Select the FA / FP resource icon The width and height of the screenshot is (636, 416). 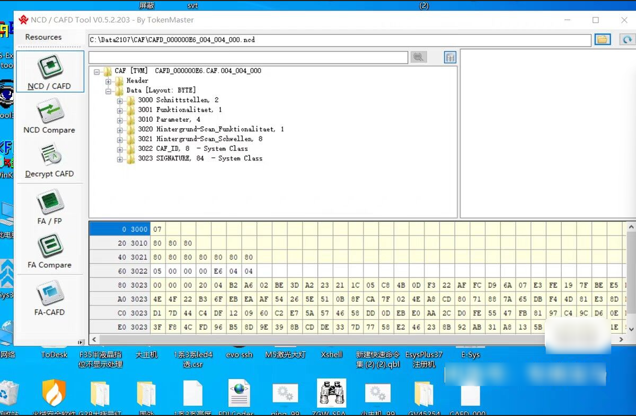coord(50,207)
